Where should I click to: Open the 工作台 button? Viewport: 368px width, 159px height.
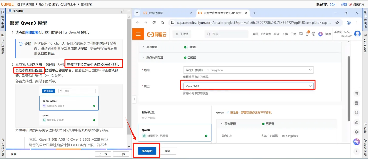point(182,34)
